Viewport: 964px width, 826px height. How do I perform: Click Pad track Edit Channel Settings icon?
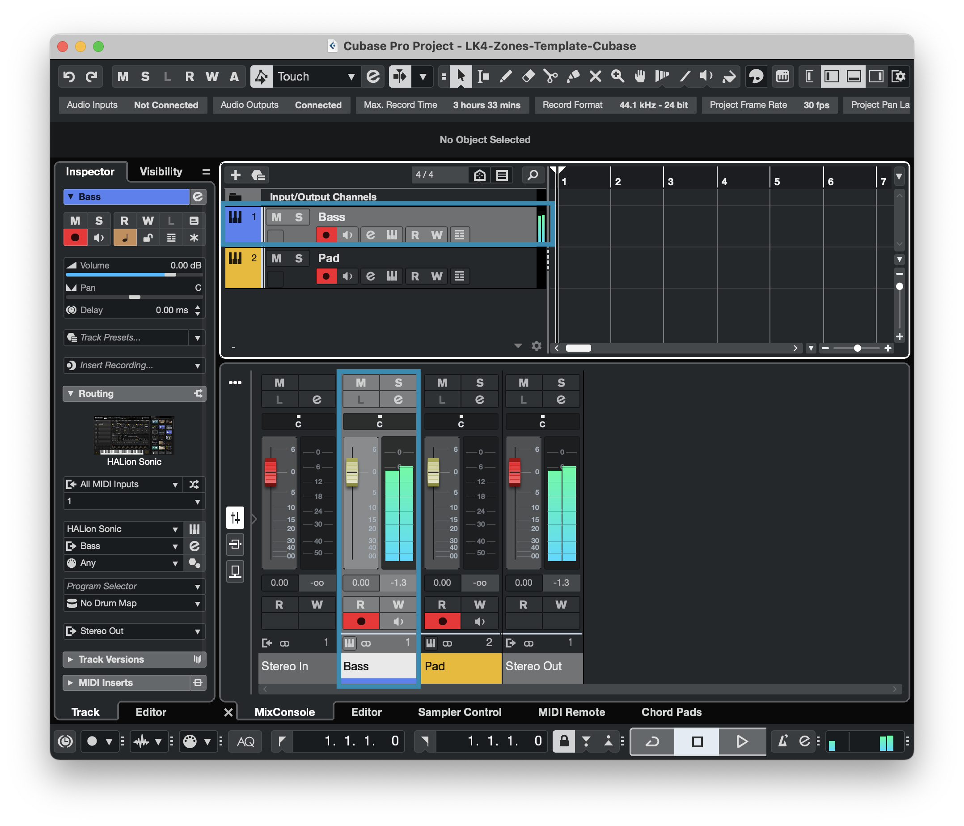370,277
